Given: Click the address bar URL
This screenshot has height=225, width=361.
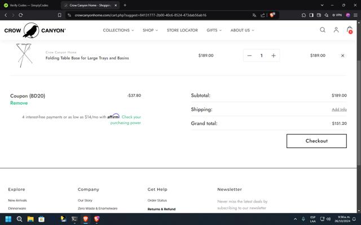Looking at the screenshot, I should tap(140, 15).
